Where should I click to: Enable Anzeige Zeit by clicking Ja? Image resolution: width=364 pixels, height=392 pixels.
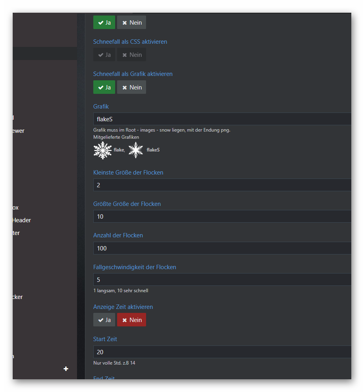coord(104,320)
